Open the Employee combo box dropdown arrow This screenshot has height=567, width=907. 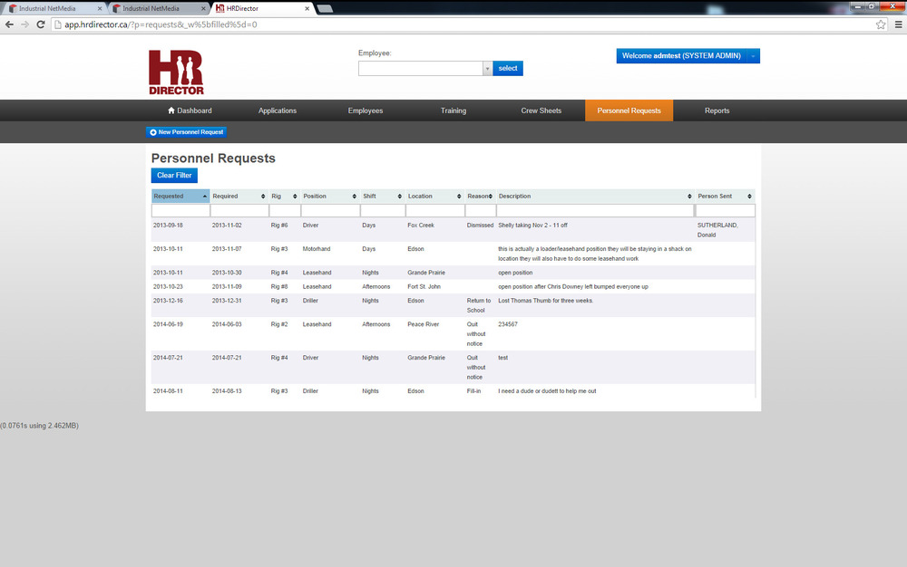click(x=487, y=69)
